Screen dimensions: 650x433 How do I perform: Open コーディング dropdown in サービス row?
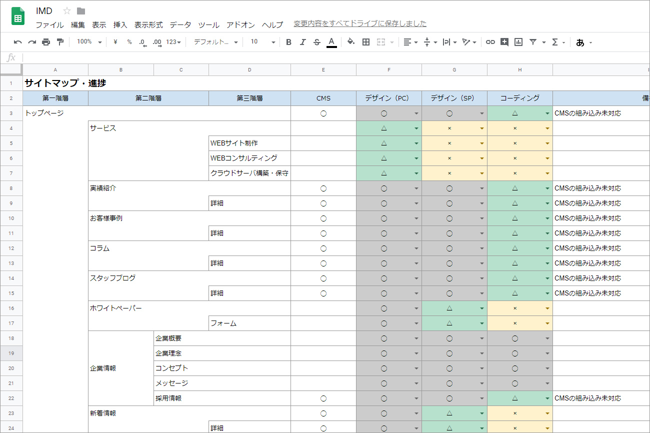pyautogui.click(x=547, y=128)
